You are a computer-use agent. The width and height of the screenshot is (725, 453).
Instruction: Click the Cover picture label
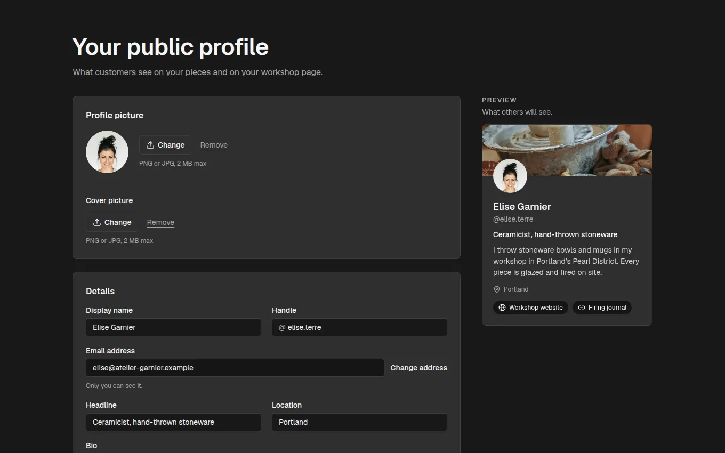(109, 200)
